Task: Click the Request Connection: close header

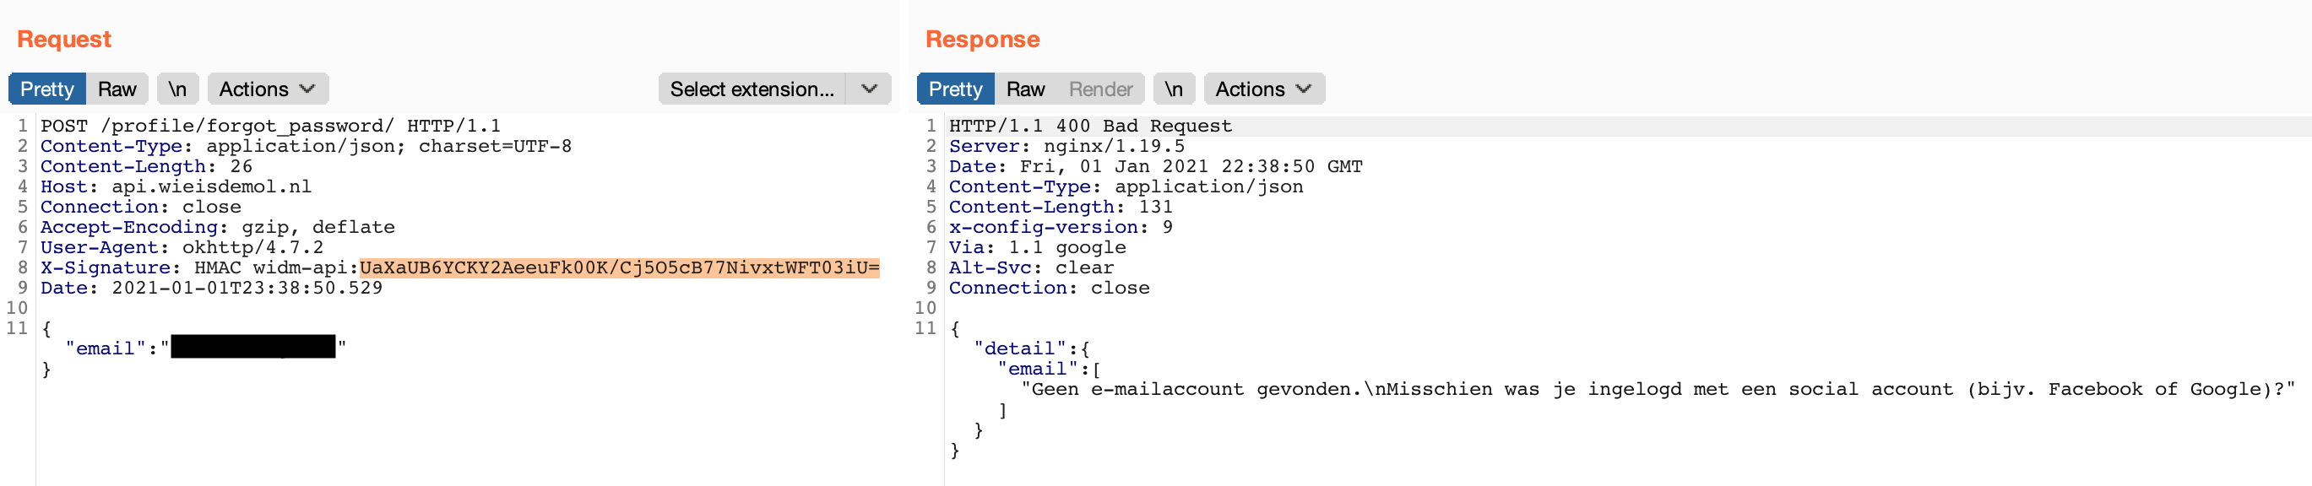Action: (141, 207)
